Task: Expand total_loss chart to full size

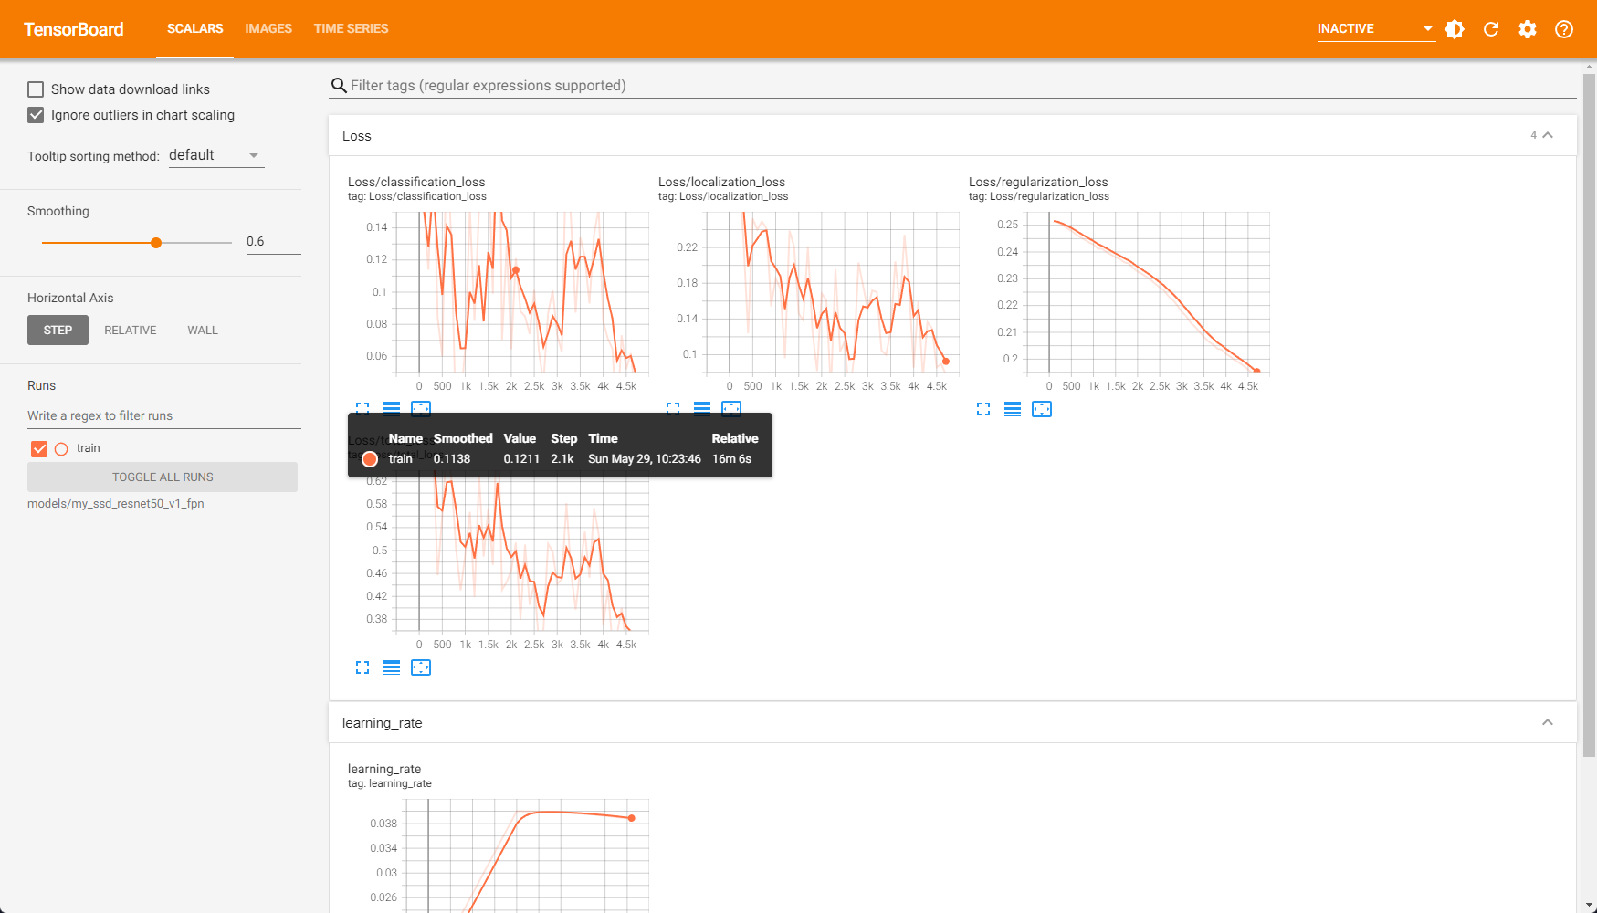Action: tap(362, 667)
